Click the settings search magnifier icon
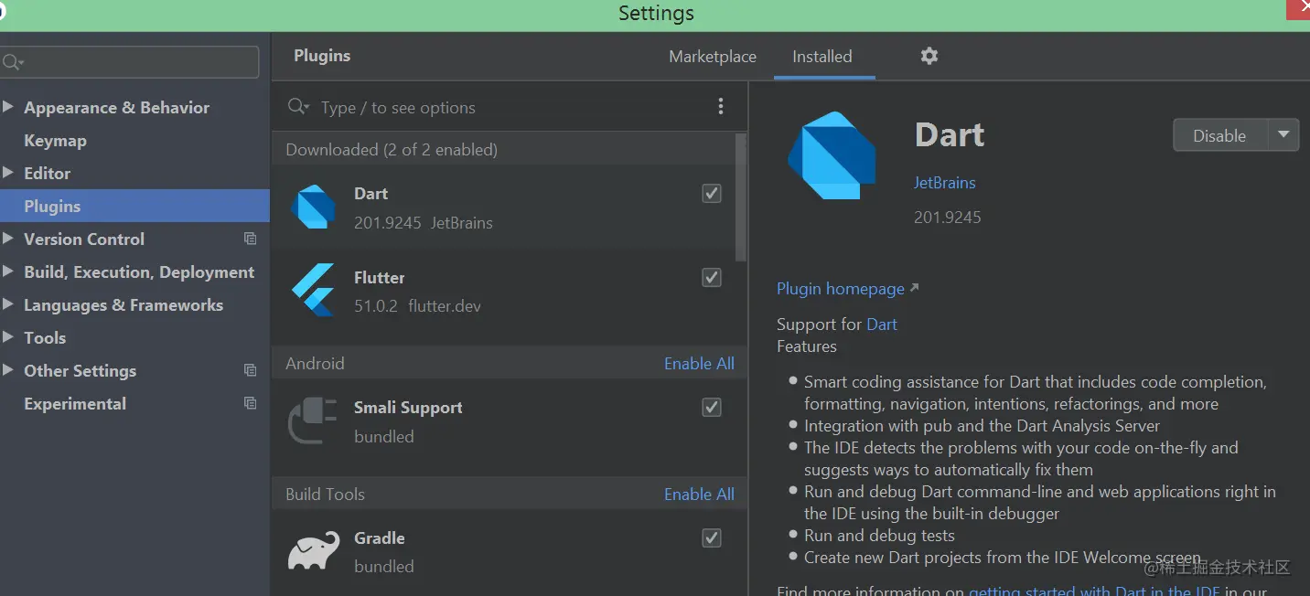1310x596 pixels. 12,62
